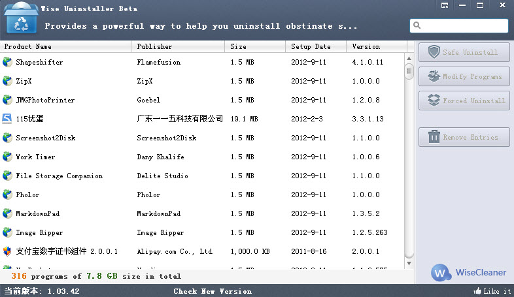Click the Like it thumbs-up icon

(477, 291)
